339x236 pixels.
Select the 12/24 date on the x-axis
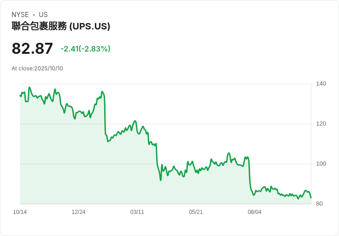(78, 212)
